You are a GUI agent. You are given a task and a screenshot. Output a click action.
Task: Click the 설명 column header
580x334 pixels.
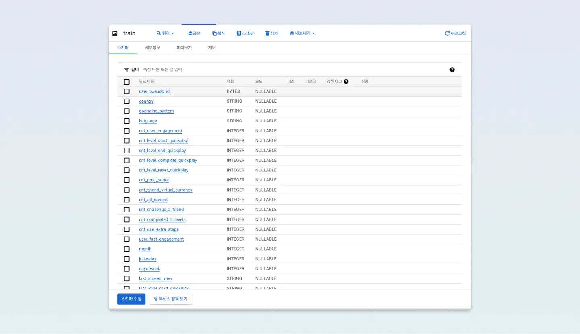[365, 81]
